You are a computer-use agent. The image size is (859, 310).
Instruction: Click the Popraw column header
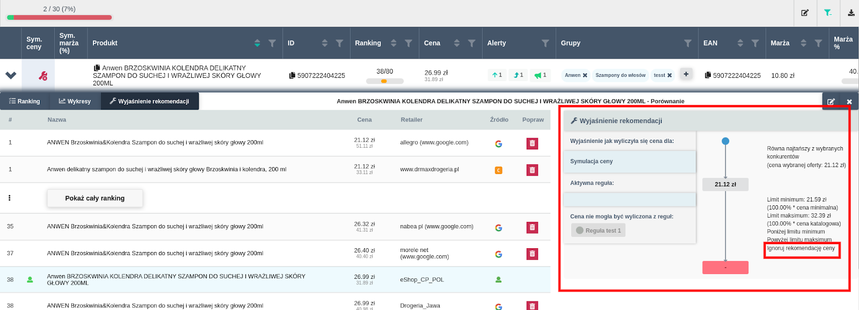coord(533,120)
